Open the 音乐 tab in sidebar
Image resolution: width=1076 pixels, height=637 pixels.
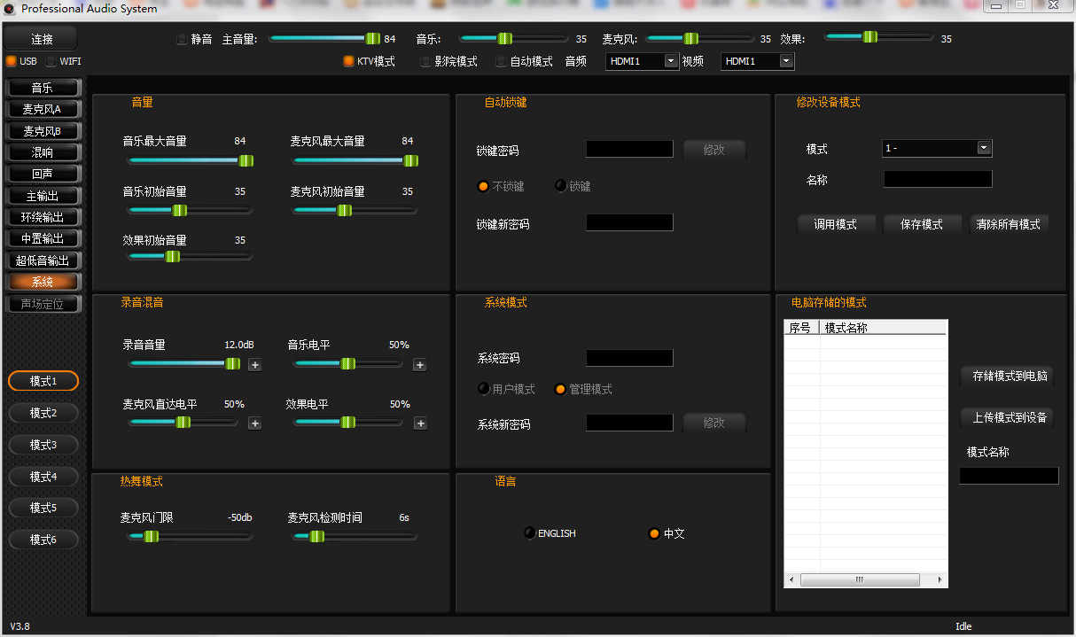click(x=43, y=88)
